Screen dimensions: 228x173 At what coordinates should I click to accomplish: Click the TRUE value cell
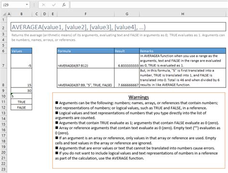point(21,102)
